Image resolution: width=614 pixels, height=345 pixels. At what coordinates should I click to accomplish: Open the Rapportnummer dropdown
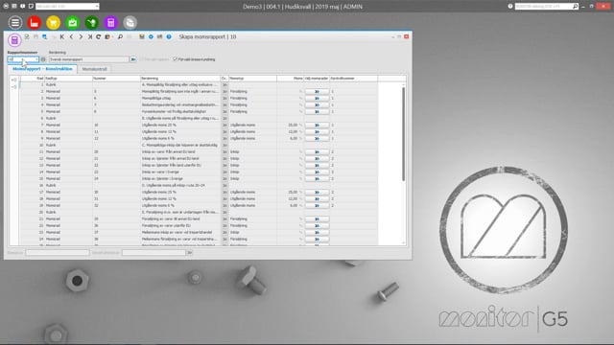click(36, 59)
